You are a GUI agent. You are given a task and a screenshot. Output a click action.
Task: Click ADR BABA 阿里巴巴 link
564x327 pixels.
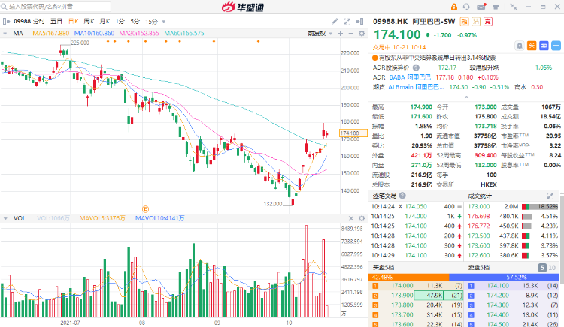(x=410, y=77)
